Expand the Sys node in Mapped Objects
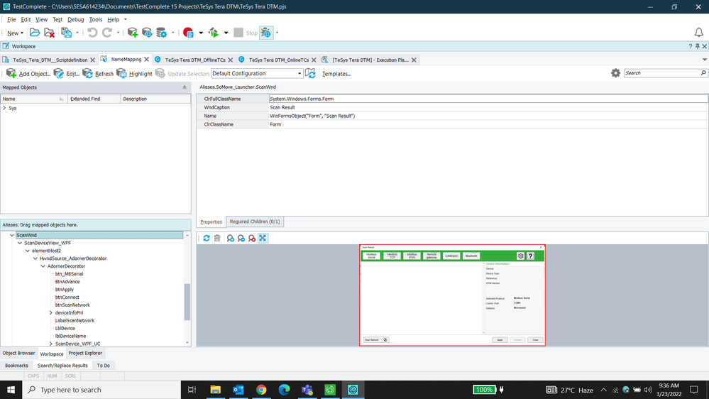 point(5,108)
